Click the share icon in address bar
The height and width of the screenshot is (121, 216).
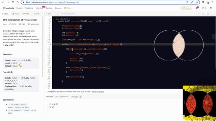192,2
